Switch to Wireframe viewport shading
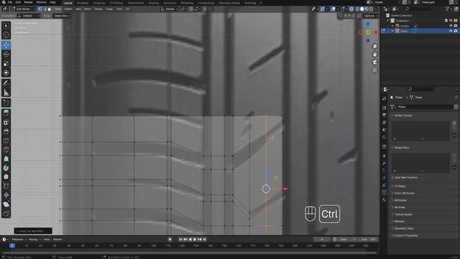Viewport: 460px width, 259px height. [x=357, y=9]
